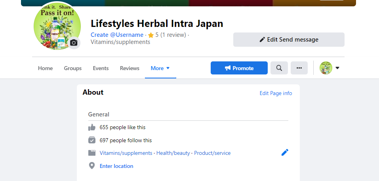This screenshot has width=379, height=181.
Task: Click the yellow star rating icon
Action: point(151,35)
